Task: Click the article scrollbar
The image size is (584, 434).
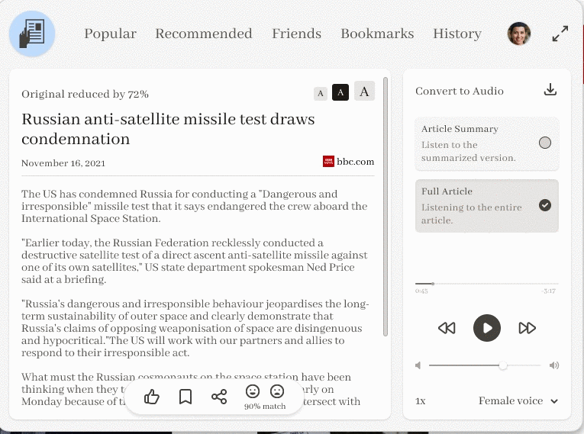Action: click(386, 207)
